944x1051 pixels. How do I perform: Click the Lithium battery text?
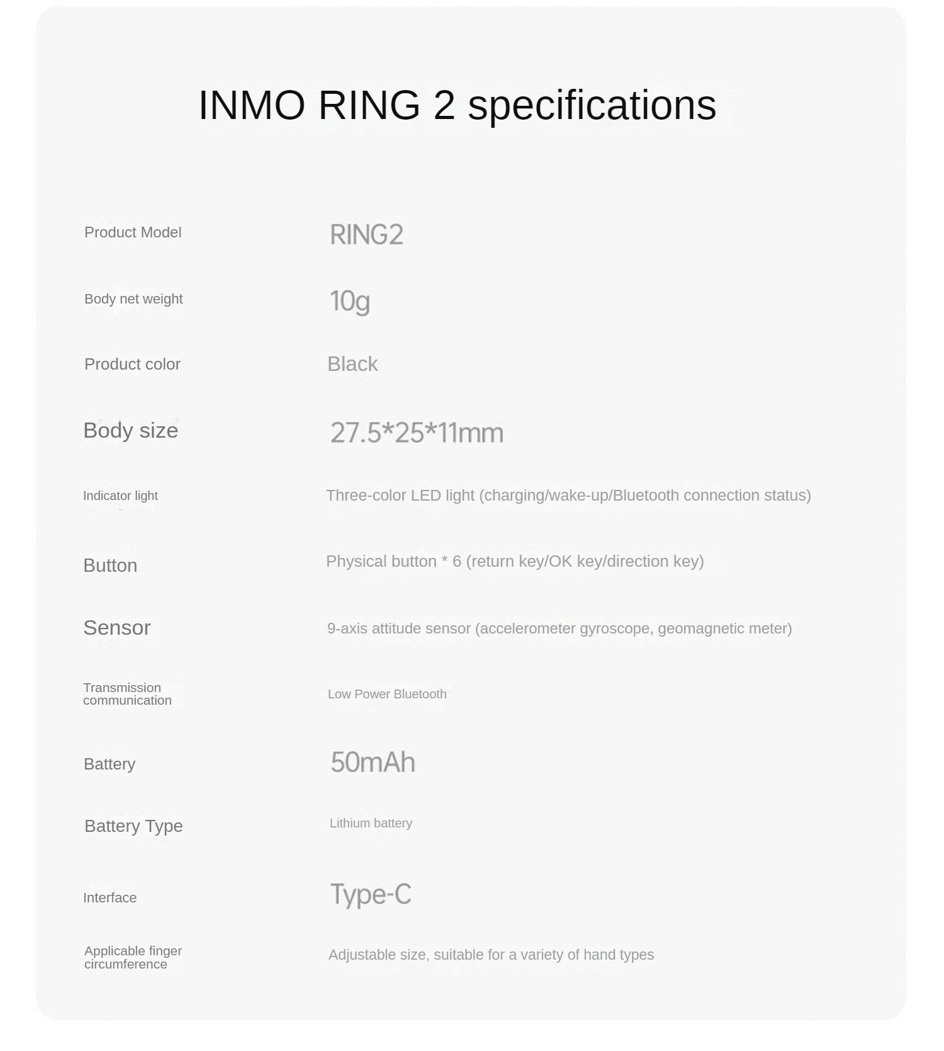click(x=371, y=823)
